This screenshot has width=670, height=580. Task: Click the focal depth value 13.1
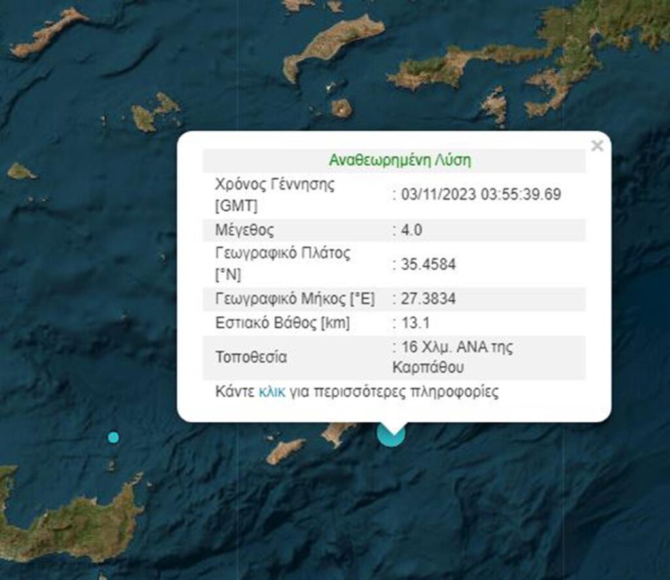[x=415, y=323]
